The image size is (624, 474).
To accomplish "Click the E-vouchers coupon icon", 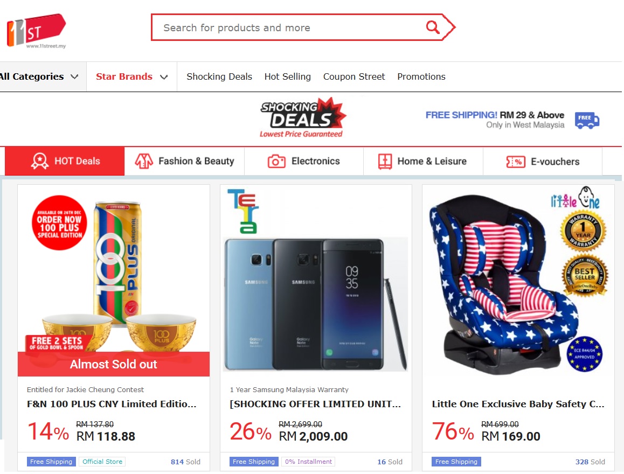I will click(516, 162).
